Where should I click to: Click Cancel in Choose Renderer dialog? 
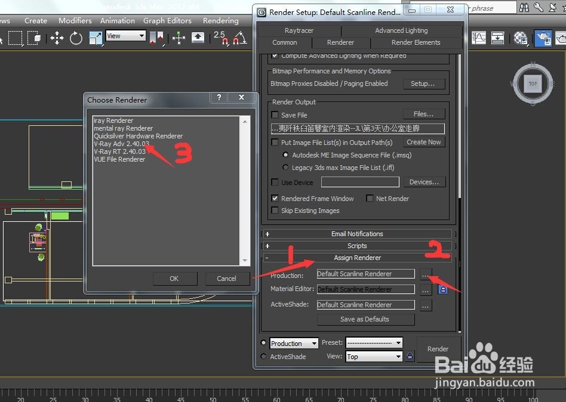227,279
